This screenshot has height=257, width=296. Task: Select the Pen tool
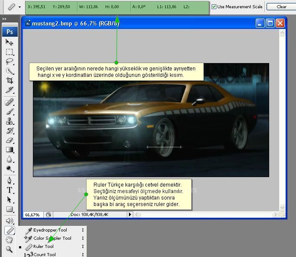tap(10, 181)
